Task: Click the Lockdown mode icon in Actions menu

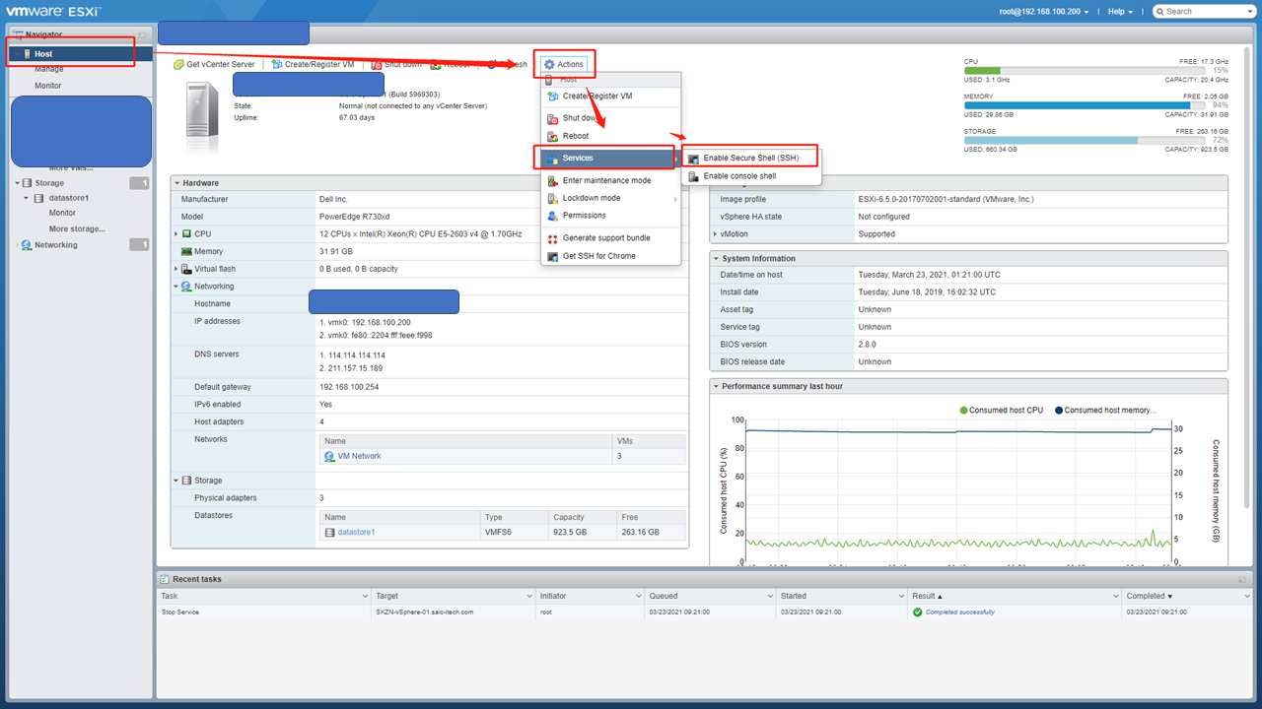Action: pyautogui.click(x=555, y=198)
